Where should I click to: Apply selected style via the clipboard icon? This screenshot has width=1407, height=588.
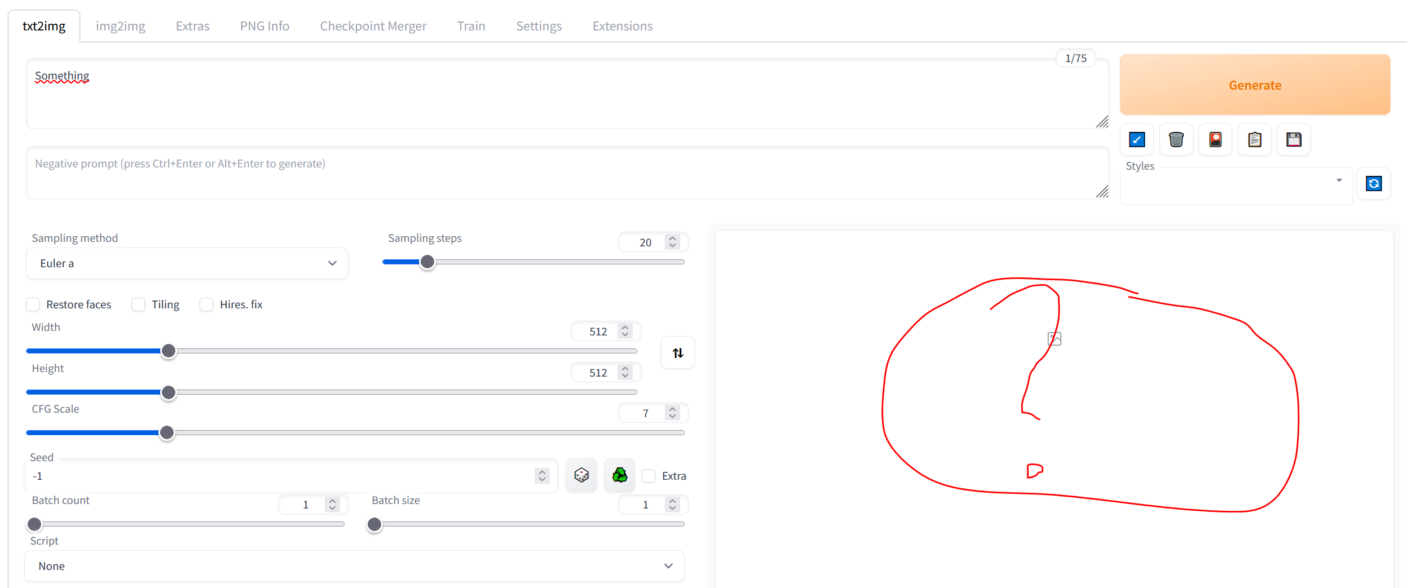(x=1254, y=139)
